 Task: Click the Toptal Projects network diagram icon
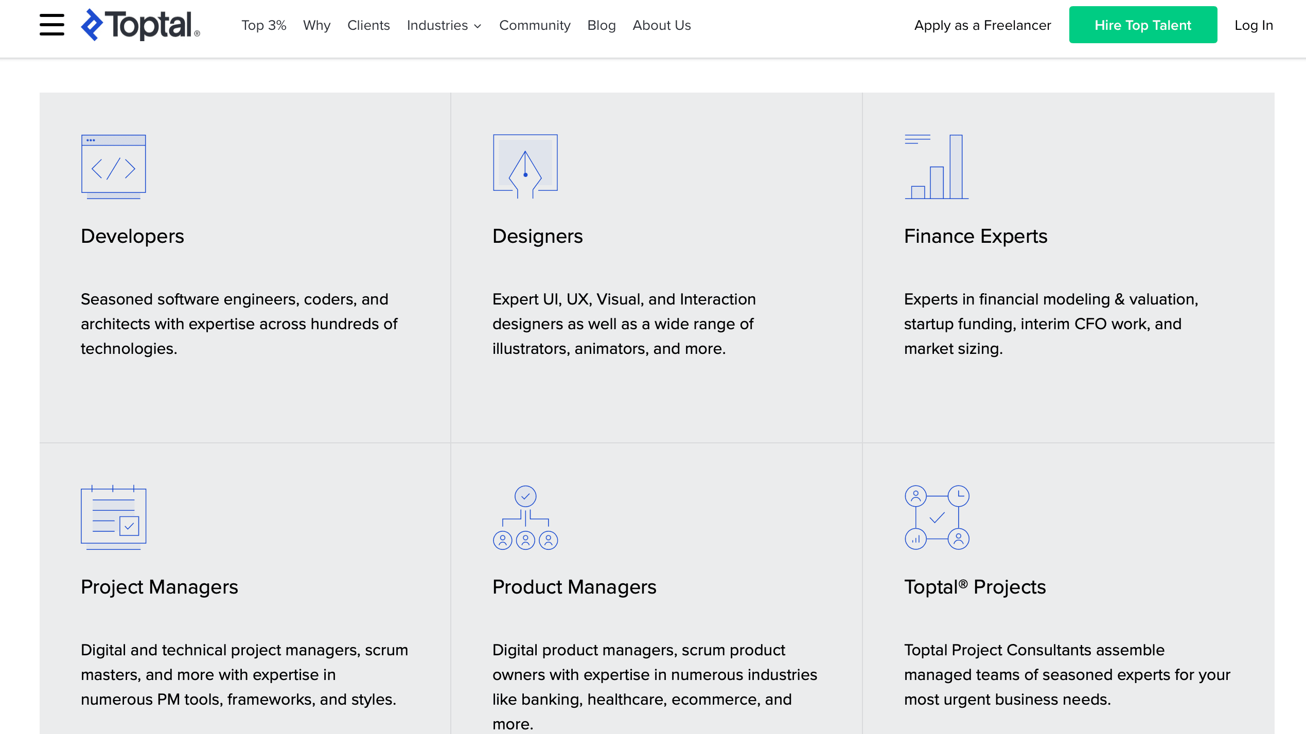[937, 517]
